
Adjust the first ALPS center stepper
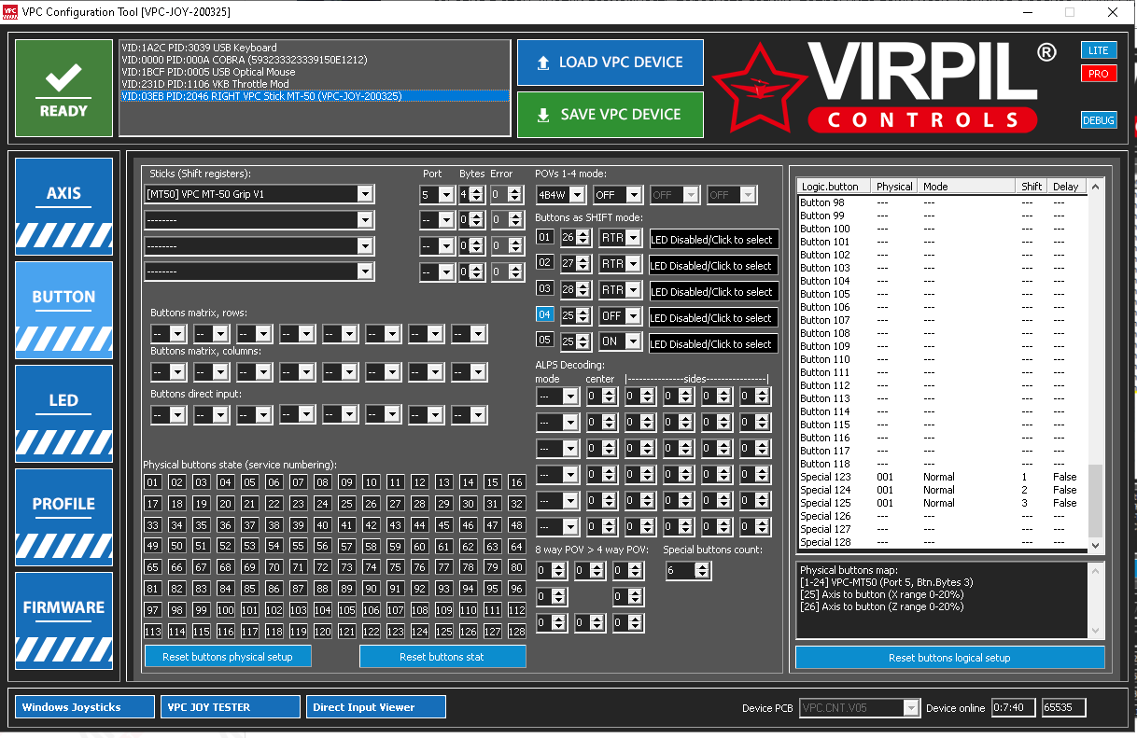click(x=601, y=397)
